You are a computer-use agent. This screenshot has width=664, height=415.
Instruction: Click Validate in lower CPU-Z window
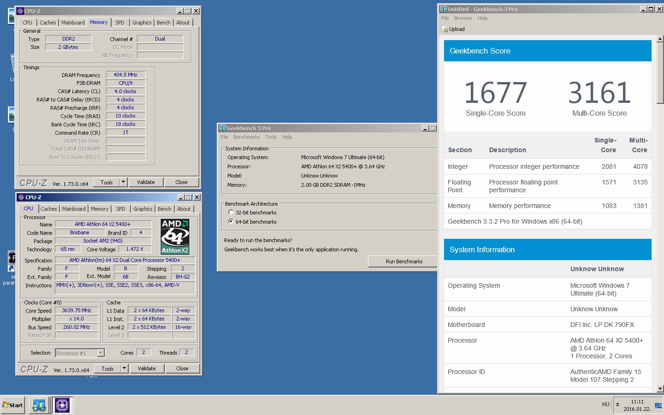pyautogui.click(x=147, y=368)
